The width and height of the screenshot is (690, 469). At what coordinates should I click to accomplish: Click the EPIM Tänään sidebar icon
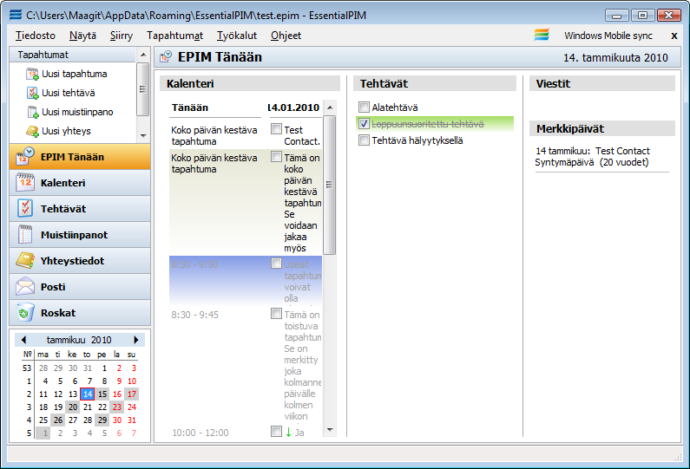pyautogui.click(x=25, y=157)
